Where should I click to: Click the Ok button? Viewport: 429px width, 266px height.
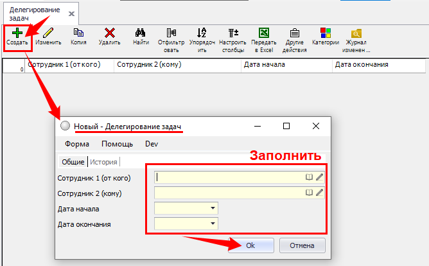250,245
